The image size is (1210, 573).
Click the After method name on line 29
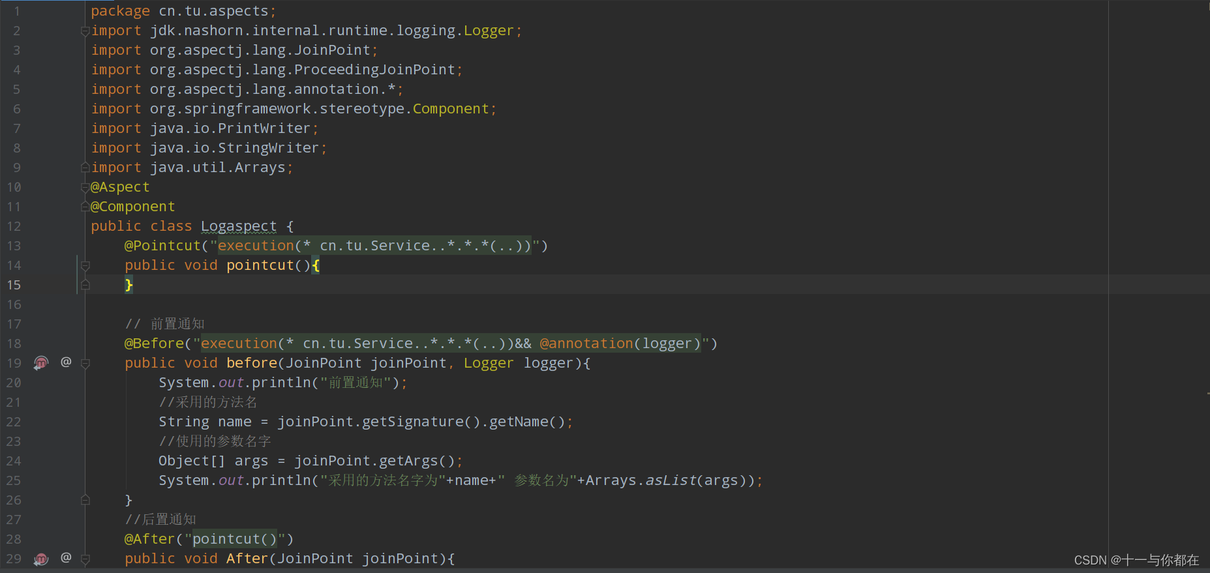(247, 559)
